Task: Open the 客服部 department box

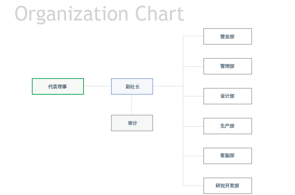Action: 228,156
